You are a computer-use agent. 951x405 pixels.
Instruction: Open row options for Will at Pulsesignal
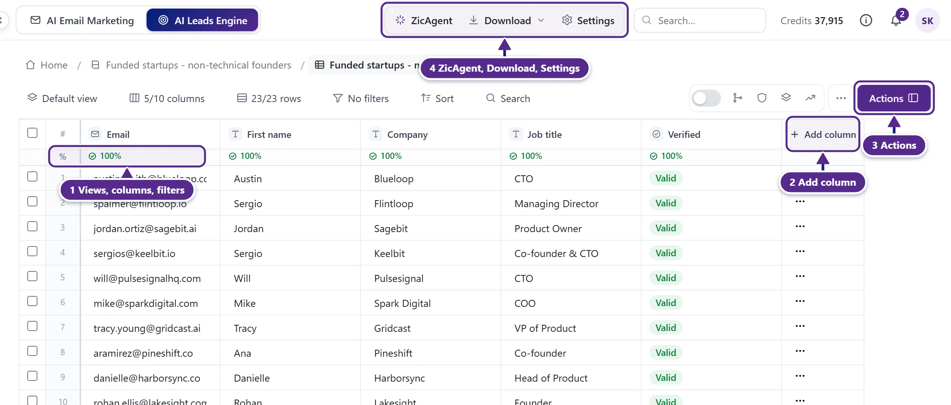tap(800, 276)
